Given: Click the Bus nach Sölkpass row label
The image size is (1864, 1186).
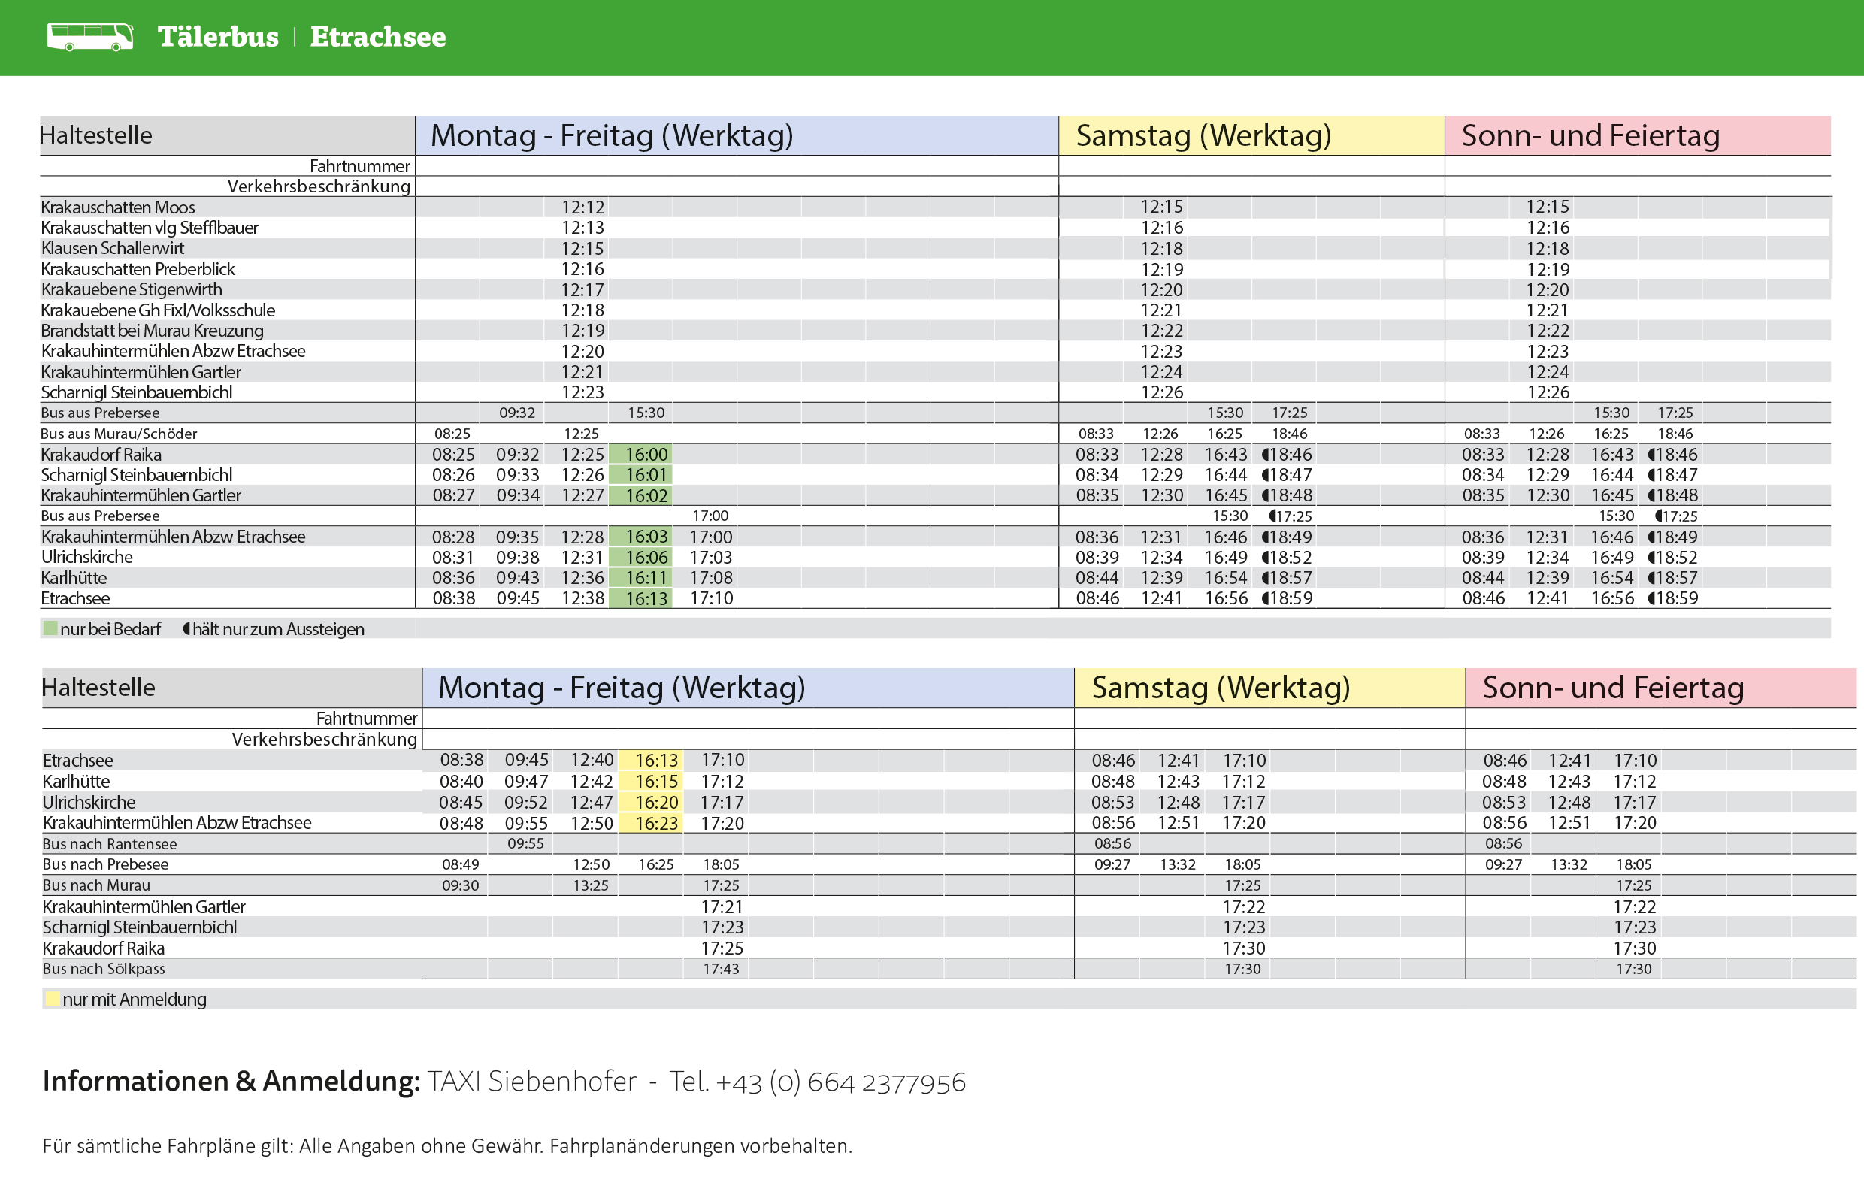Looking at the screenshot, I should [x=104, y=969].
